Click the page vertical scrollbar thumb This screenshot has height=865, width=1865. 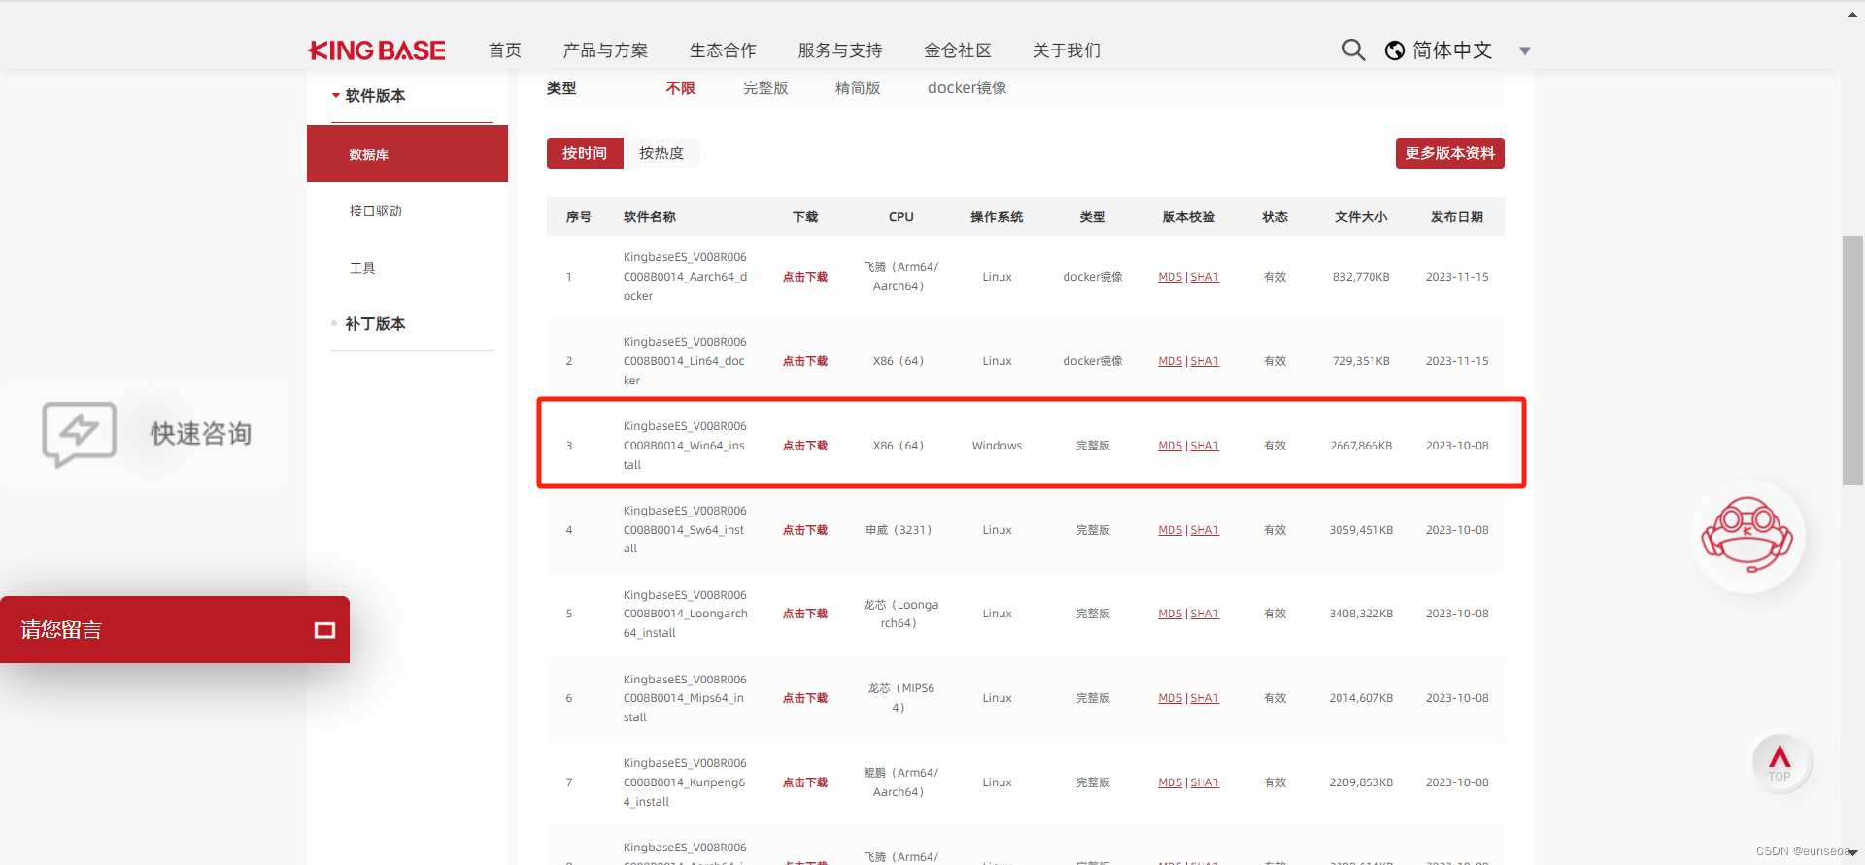click(1852, 360)
